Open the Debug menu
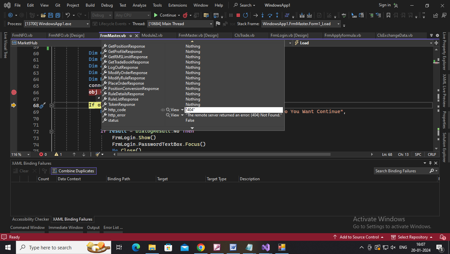 [107, 5]
